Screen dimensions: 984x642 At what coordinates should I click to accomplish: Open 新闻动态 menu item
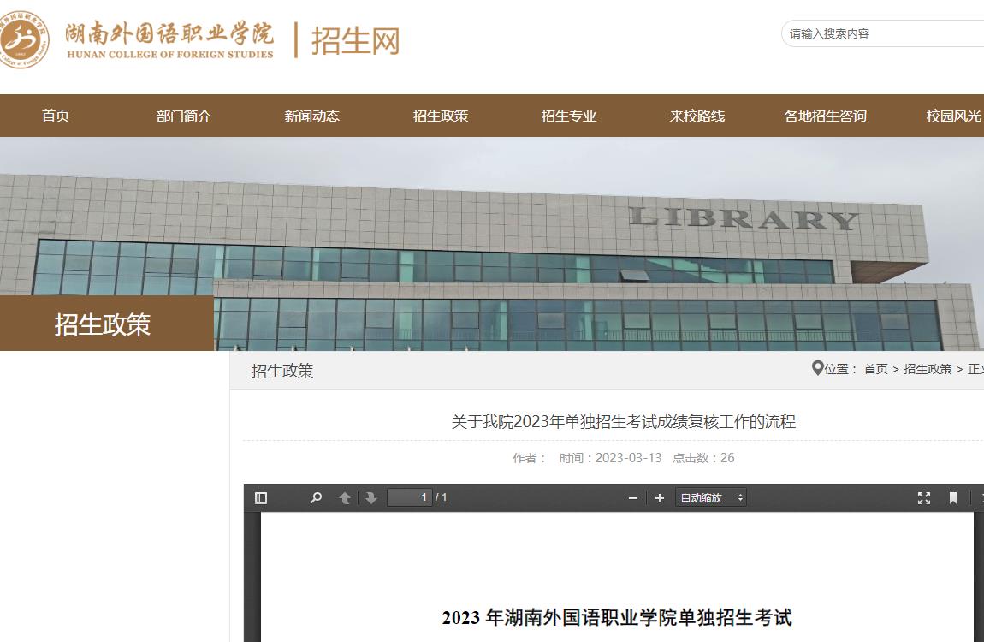(312, 116)
